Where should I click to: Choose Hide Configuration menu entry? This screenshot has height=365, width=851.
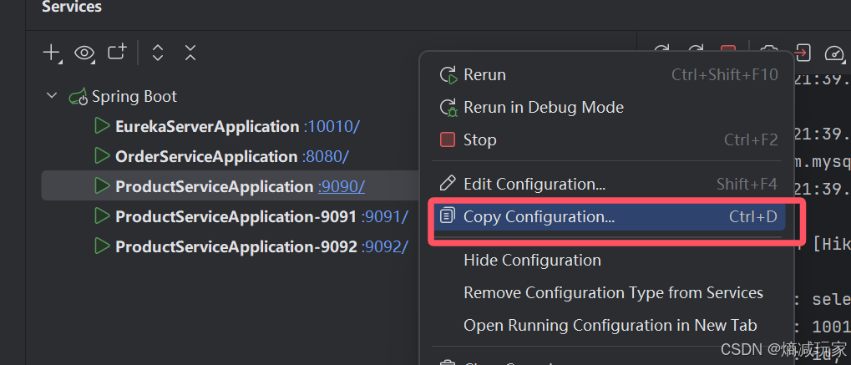608,260
